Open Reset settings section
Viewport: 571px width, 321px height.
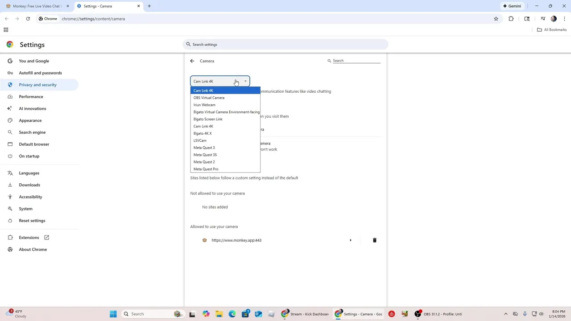(39, 221)
